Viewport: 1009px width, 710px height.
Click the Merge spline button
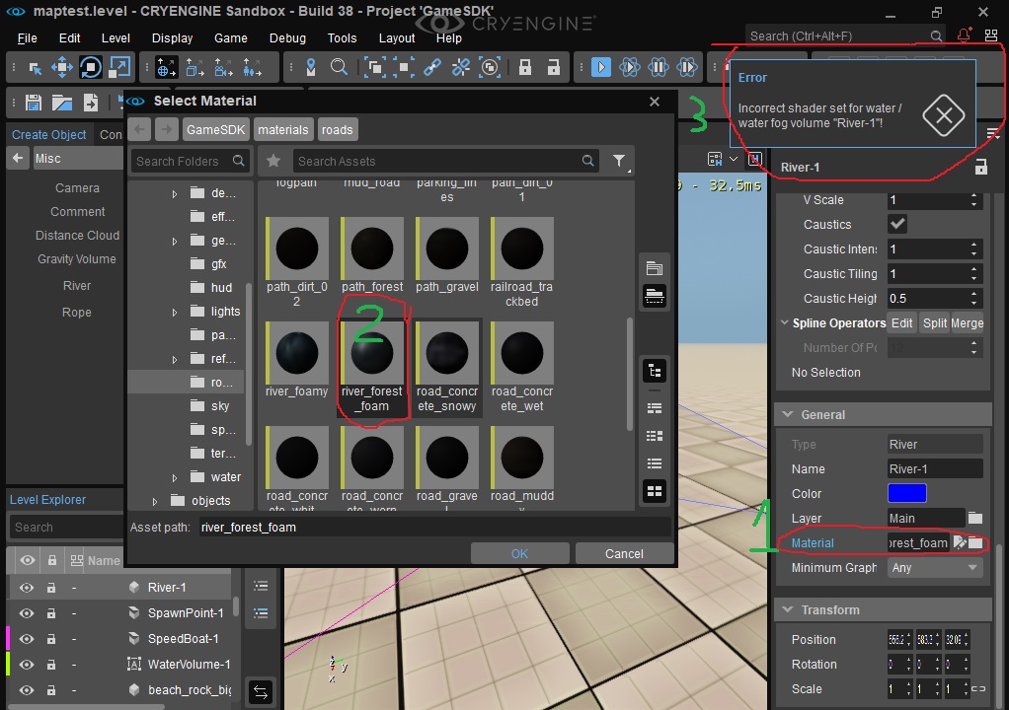click(968, 322)
